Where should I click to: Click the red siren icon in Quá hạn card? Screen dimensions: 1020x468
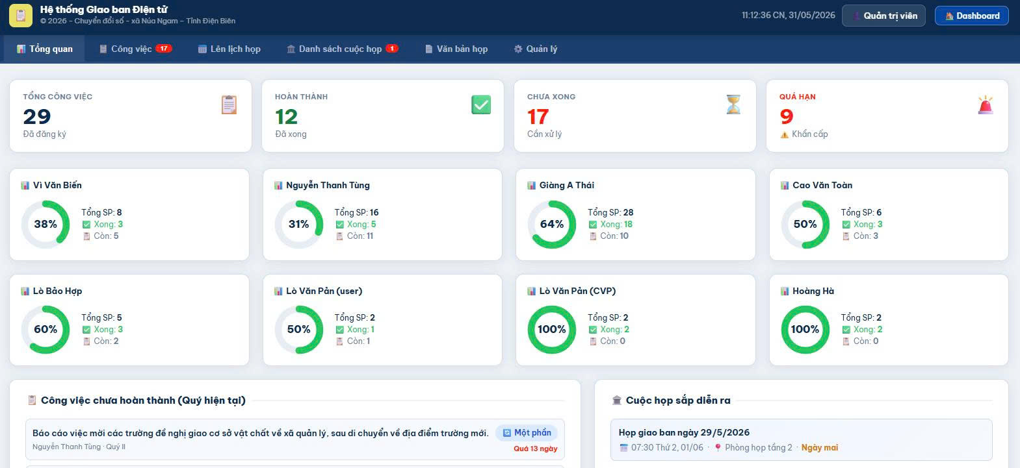tap(986, 105)
